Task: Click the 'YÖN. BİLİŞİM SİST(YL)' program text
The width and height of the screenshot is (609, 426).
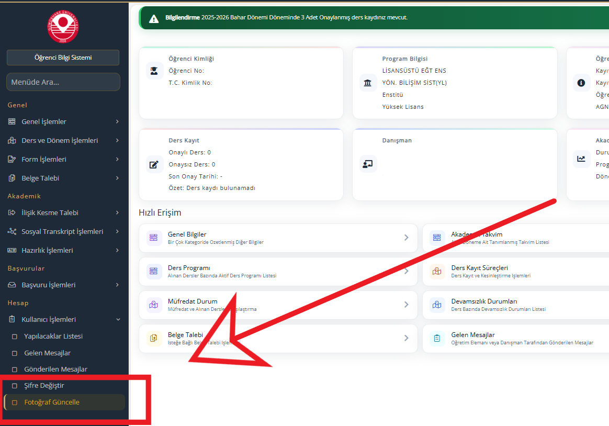Action: click(414, 83)
